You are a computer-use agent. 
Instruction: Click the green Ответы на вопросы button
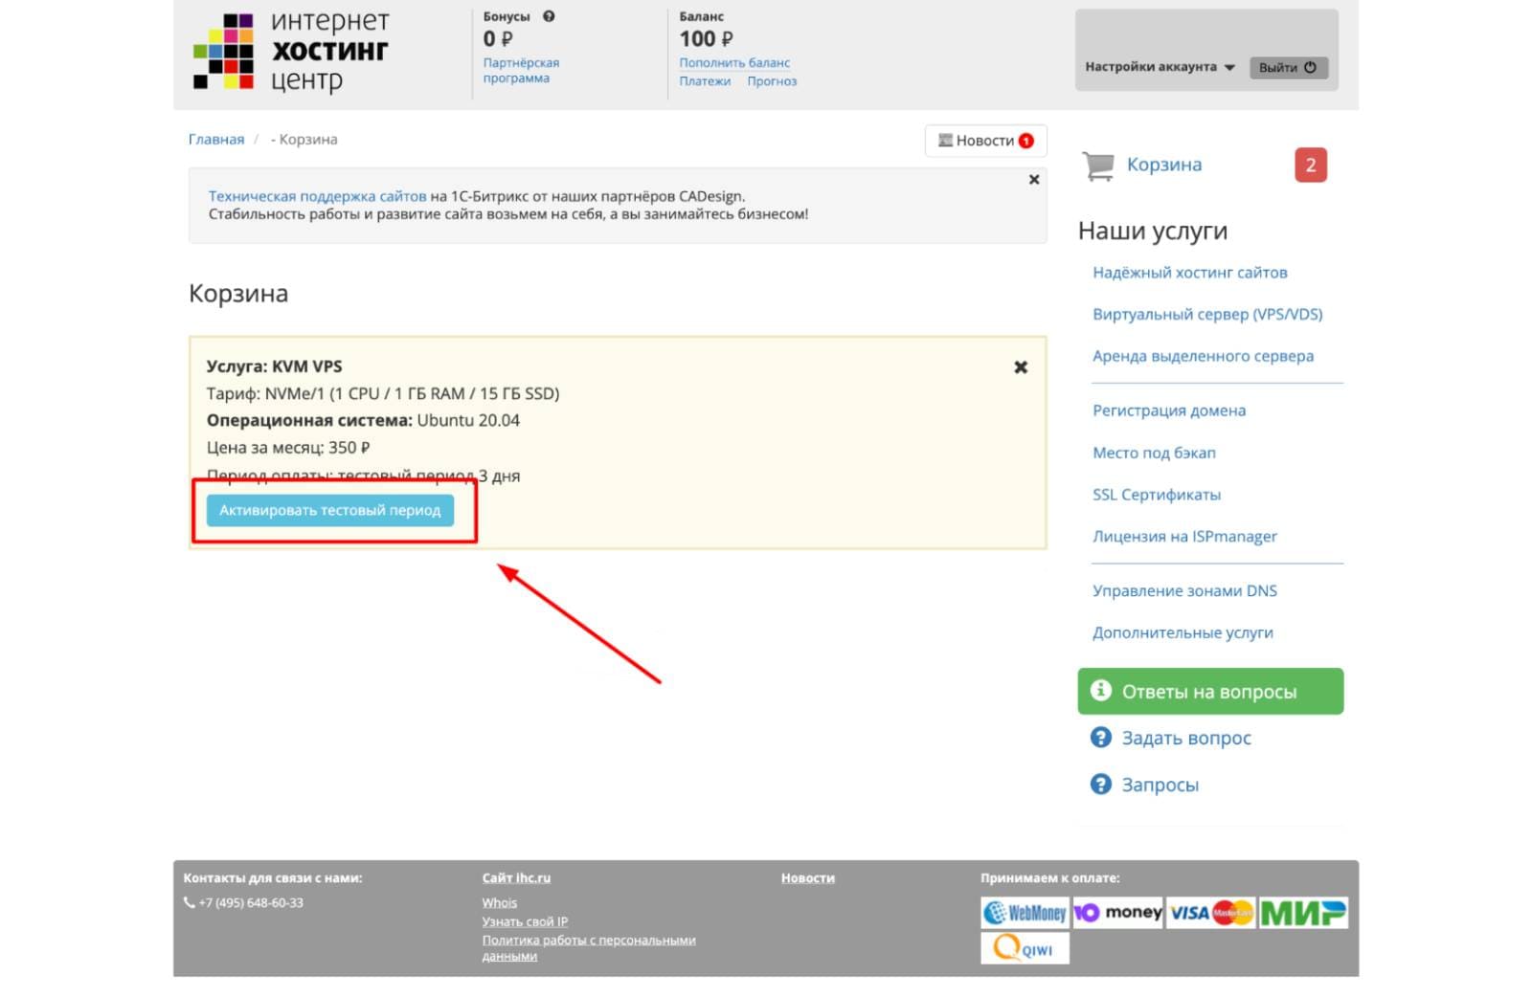(x=1210, y=691)
